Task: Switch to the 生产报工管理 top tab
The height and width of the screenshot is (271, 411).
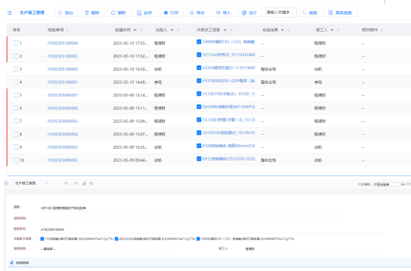Action: click(32, 13)
